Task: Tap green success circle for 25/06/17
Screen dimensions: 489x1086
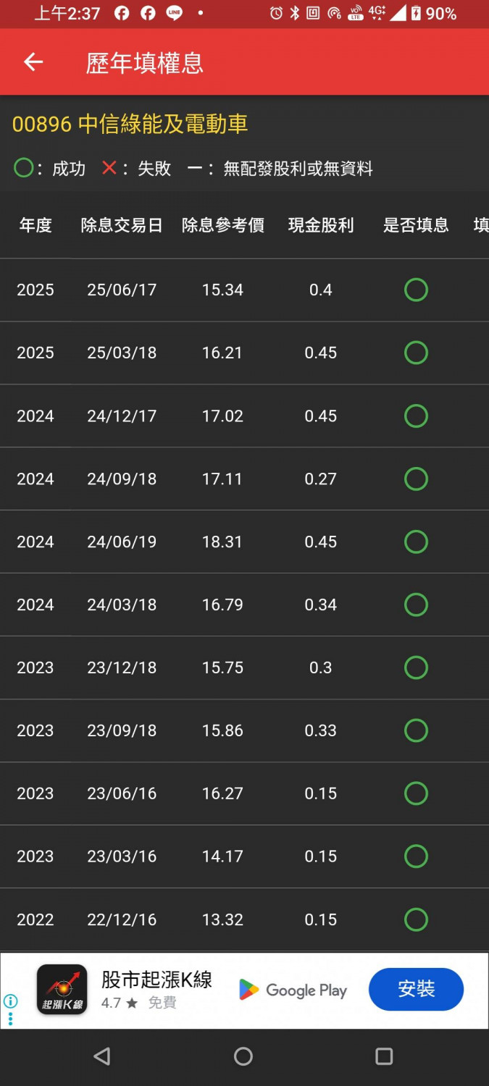Action: pyautogui.click(x=416, y=290)
